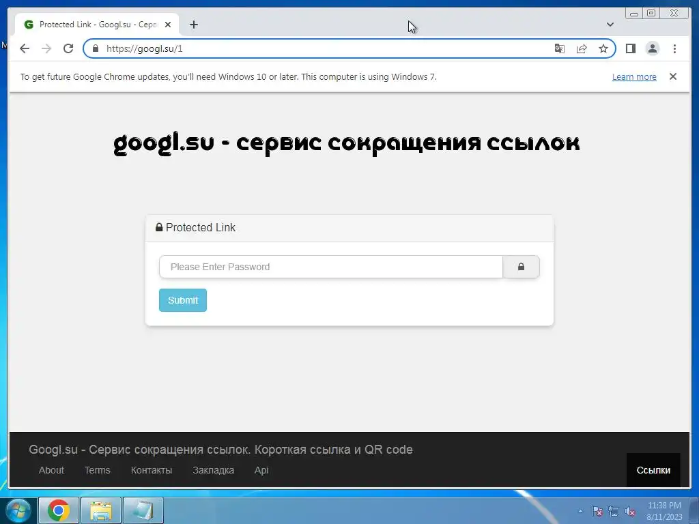
Task: Click the googl.su site heading
Action: click(346, 143)
